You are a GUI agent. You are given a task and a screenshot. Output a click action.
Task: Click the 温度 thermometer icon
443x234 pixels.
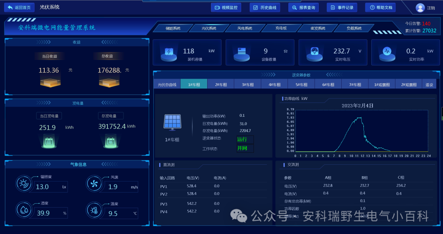pos(94,210)
